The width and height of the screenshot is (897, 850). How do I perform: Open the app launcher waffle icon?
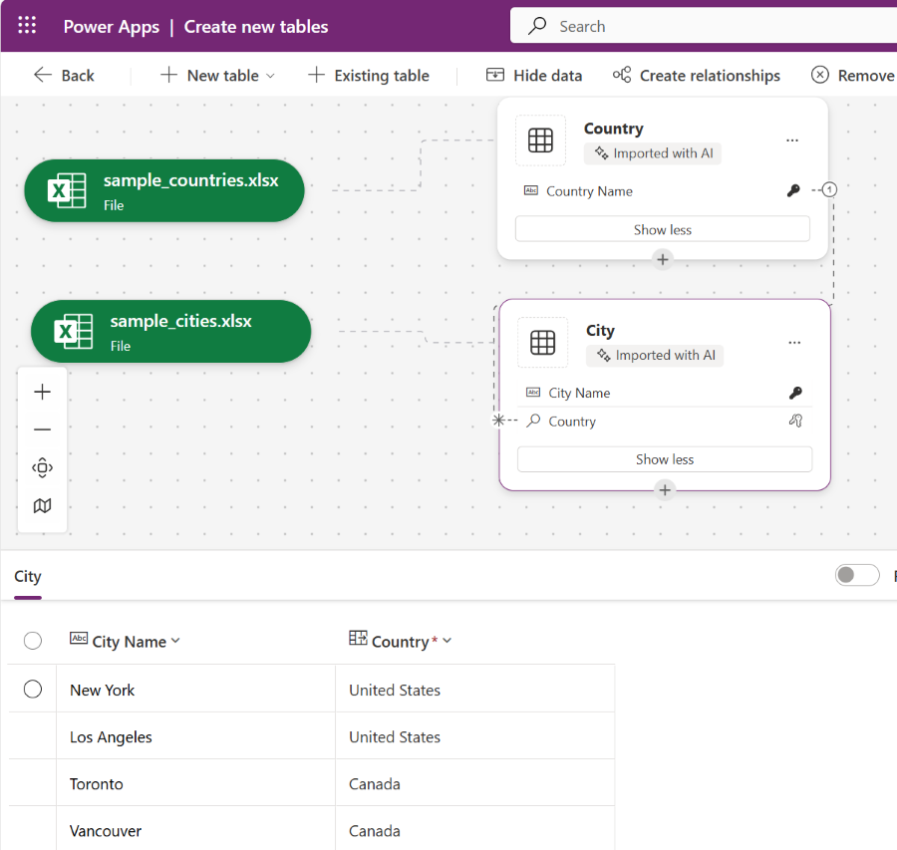tap(26, 25)
